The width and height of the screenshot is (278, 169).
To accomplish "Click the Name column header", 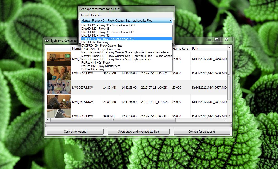I will tap(76, 49).
